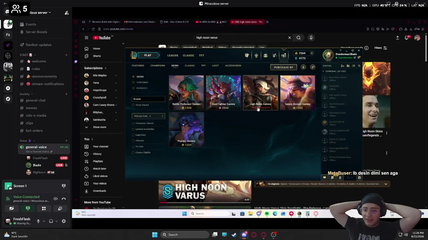The width and height of the screenshot is (428, 240).
Task: Check the On Sale filter
Action: click(x=133, y=147)
